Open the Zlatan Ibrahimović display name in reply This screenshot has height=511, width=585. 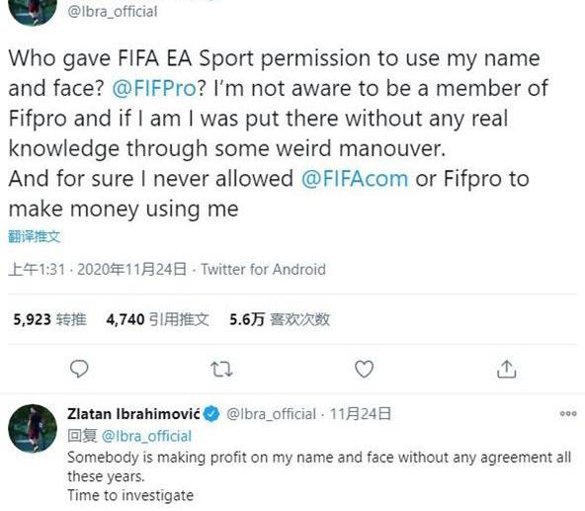133,414
